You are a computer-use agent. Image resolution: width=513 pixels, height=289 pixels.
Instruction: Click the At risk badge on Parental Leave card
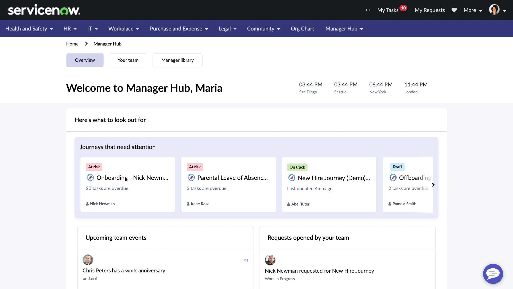click(195, 167)
